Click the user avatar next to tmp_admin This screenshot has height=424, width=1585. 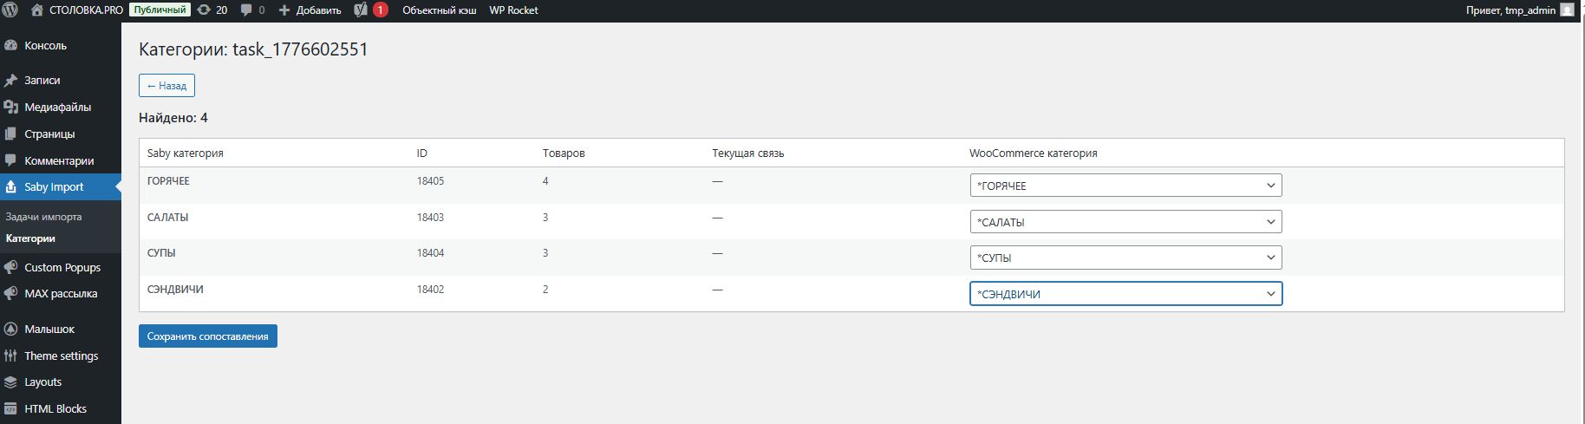point(1567,10)
